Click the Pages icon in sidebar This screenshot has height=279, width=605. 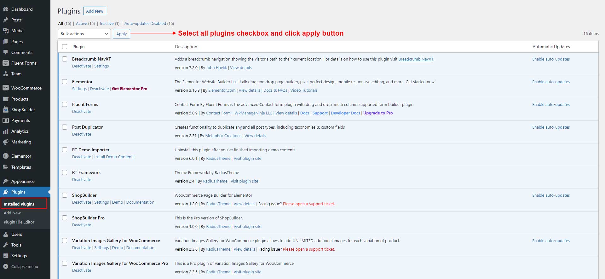(x=6, y=42)
